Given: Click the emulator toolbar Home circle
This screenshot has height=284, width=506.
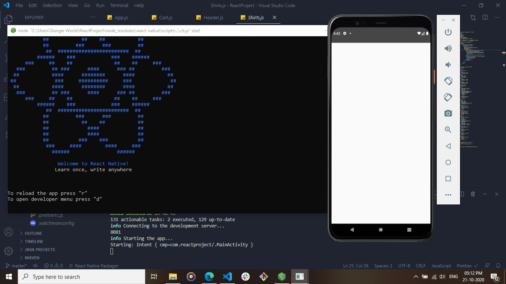Looking at the screenshot, I should coord(448,162).
